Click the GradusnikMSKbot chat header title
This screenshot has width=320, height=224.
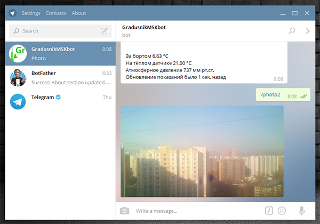click(x=144, y=27)
